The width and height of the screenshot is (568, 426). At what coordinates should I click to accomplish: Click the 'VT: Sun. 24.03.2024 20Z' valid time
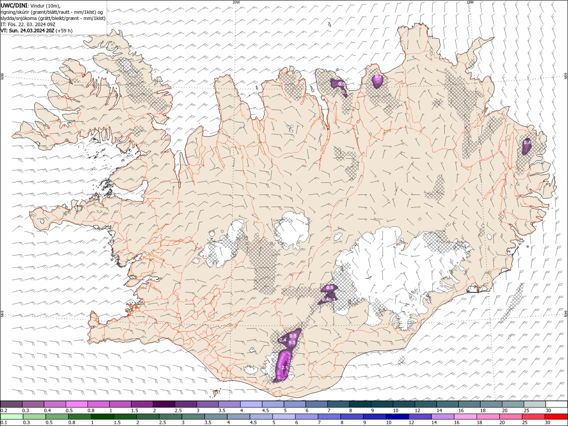[28, 31]
